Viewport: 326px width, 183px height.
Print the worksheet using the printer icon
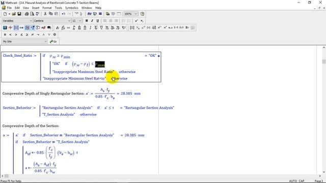point(26,14)
